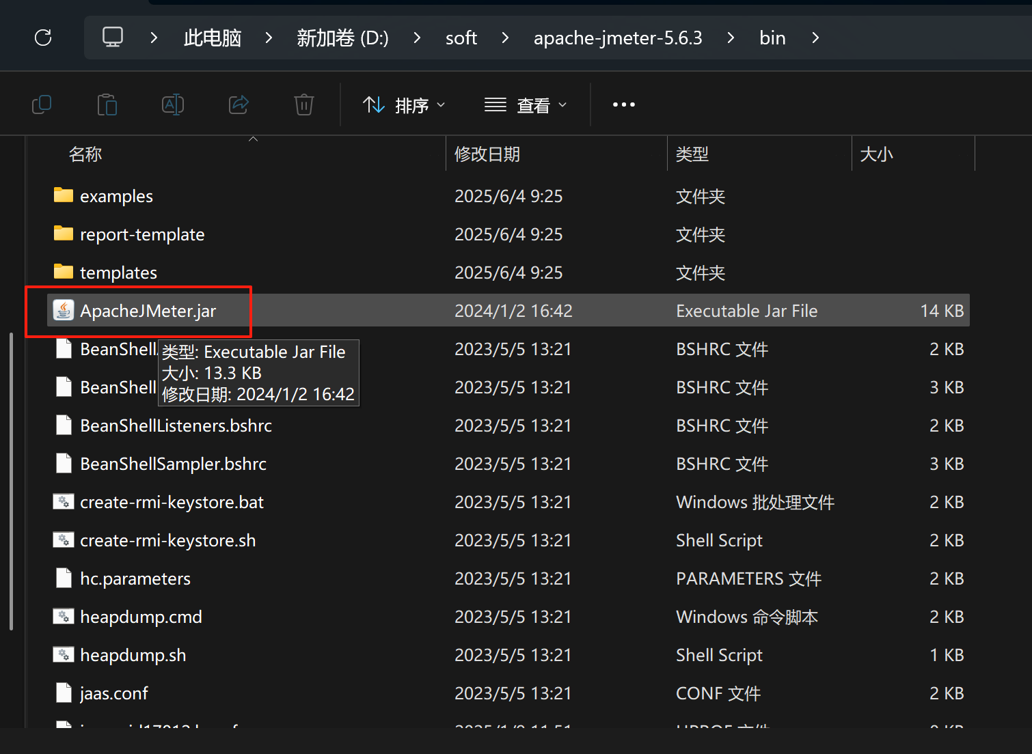1032x754 pixels.
Task: Select the BeanShellSampler.bshrc file name
Action: (173, 464)
